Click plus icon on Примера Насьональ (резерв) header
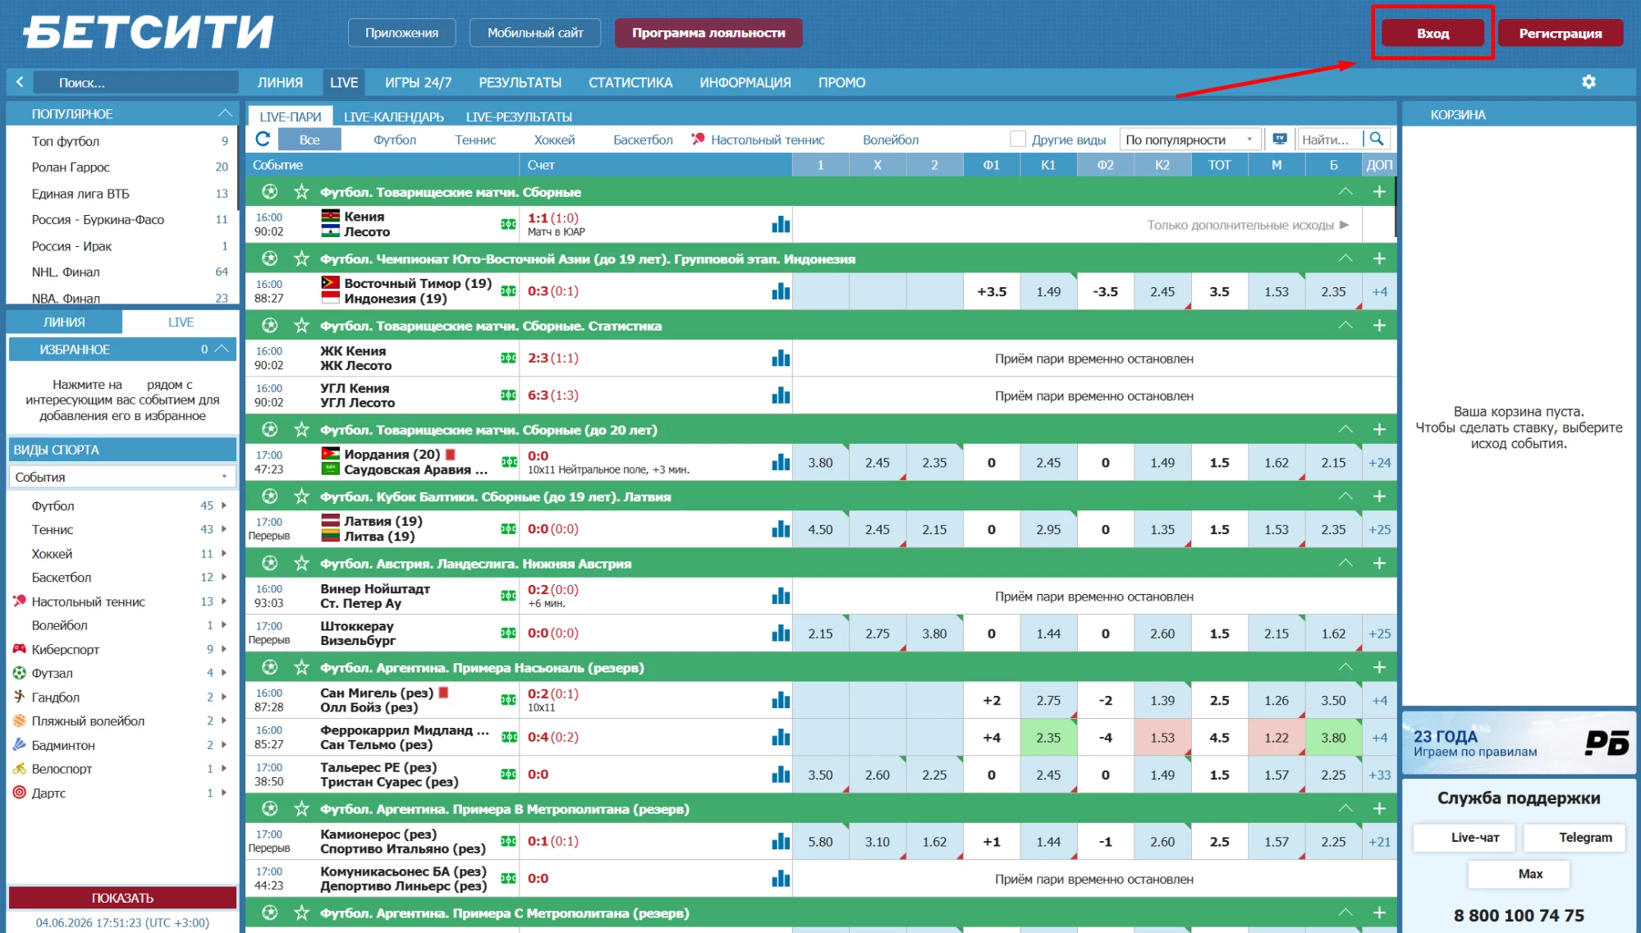 click(1379, 667)
